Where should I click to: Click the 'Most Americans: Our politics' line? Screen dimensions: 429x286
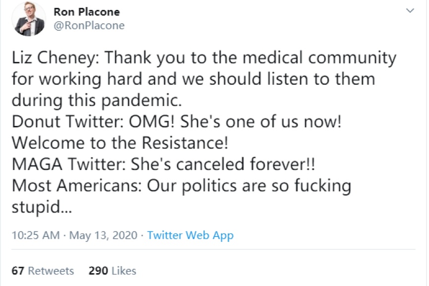(x=181, y=186)
